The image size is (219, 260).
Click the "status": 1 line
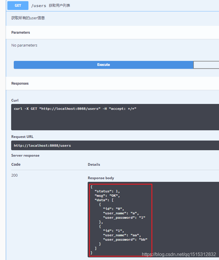[107, 191]
